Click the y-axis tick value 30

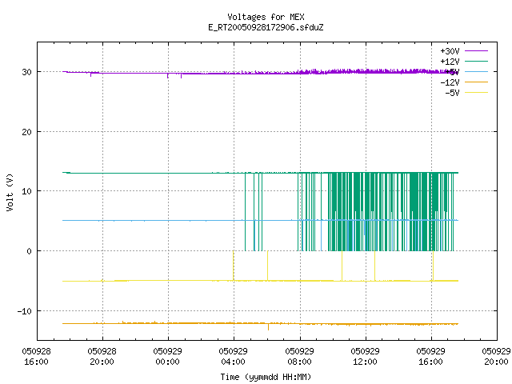27,72
